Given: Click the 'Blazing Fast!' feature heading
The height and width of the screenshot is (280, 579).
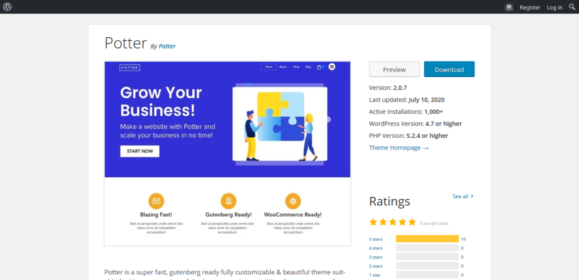Looking at the screenshot, I should [156, 215].
